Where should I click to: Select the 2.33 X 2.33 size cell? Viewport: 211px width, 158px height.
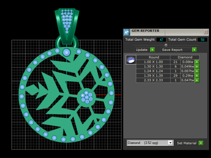153,80
